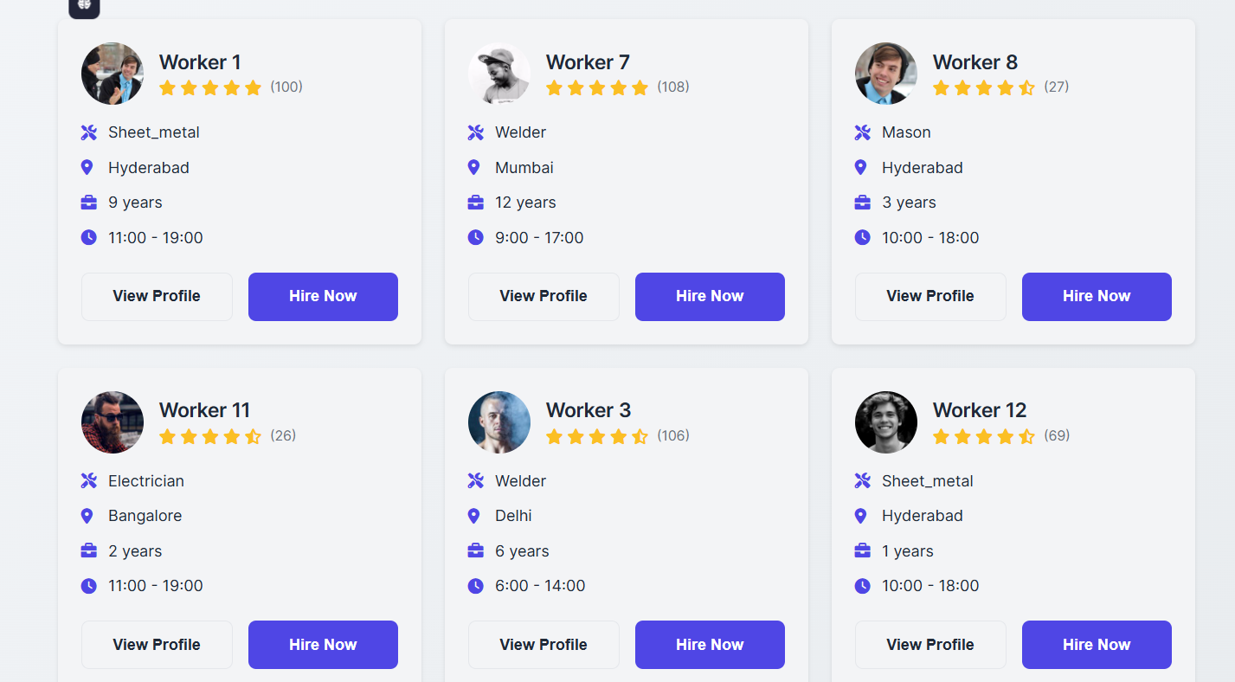Select Worker 12's profile picture
The image size is (1235, 682).
click(886, 422)
